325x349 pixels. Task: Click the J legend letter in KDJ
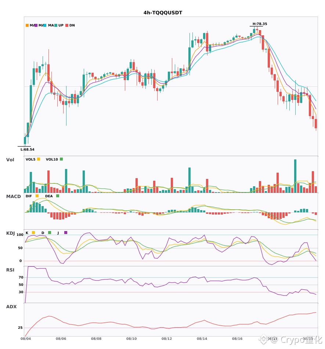(x=58, y=233)
